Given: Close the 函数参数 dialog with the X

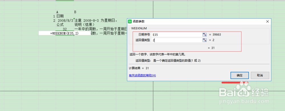Looking at the screenshot, I should (x=267, y=21).
